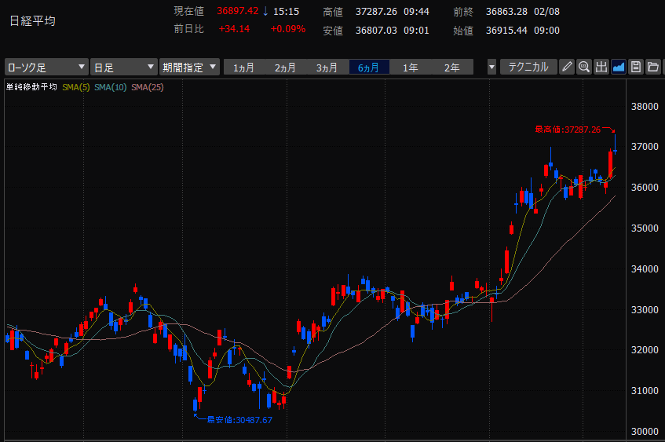Click the open value 36915.44
Image resolution: width=665 pixels, height=442 pixels.
tap(506, 30)
